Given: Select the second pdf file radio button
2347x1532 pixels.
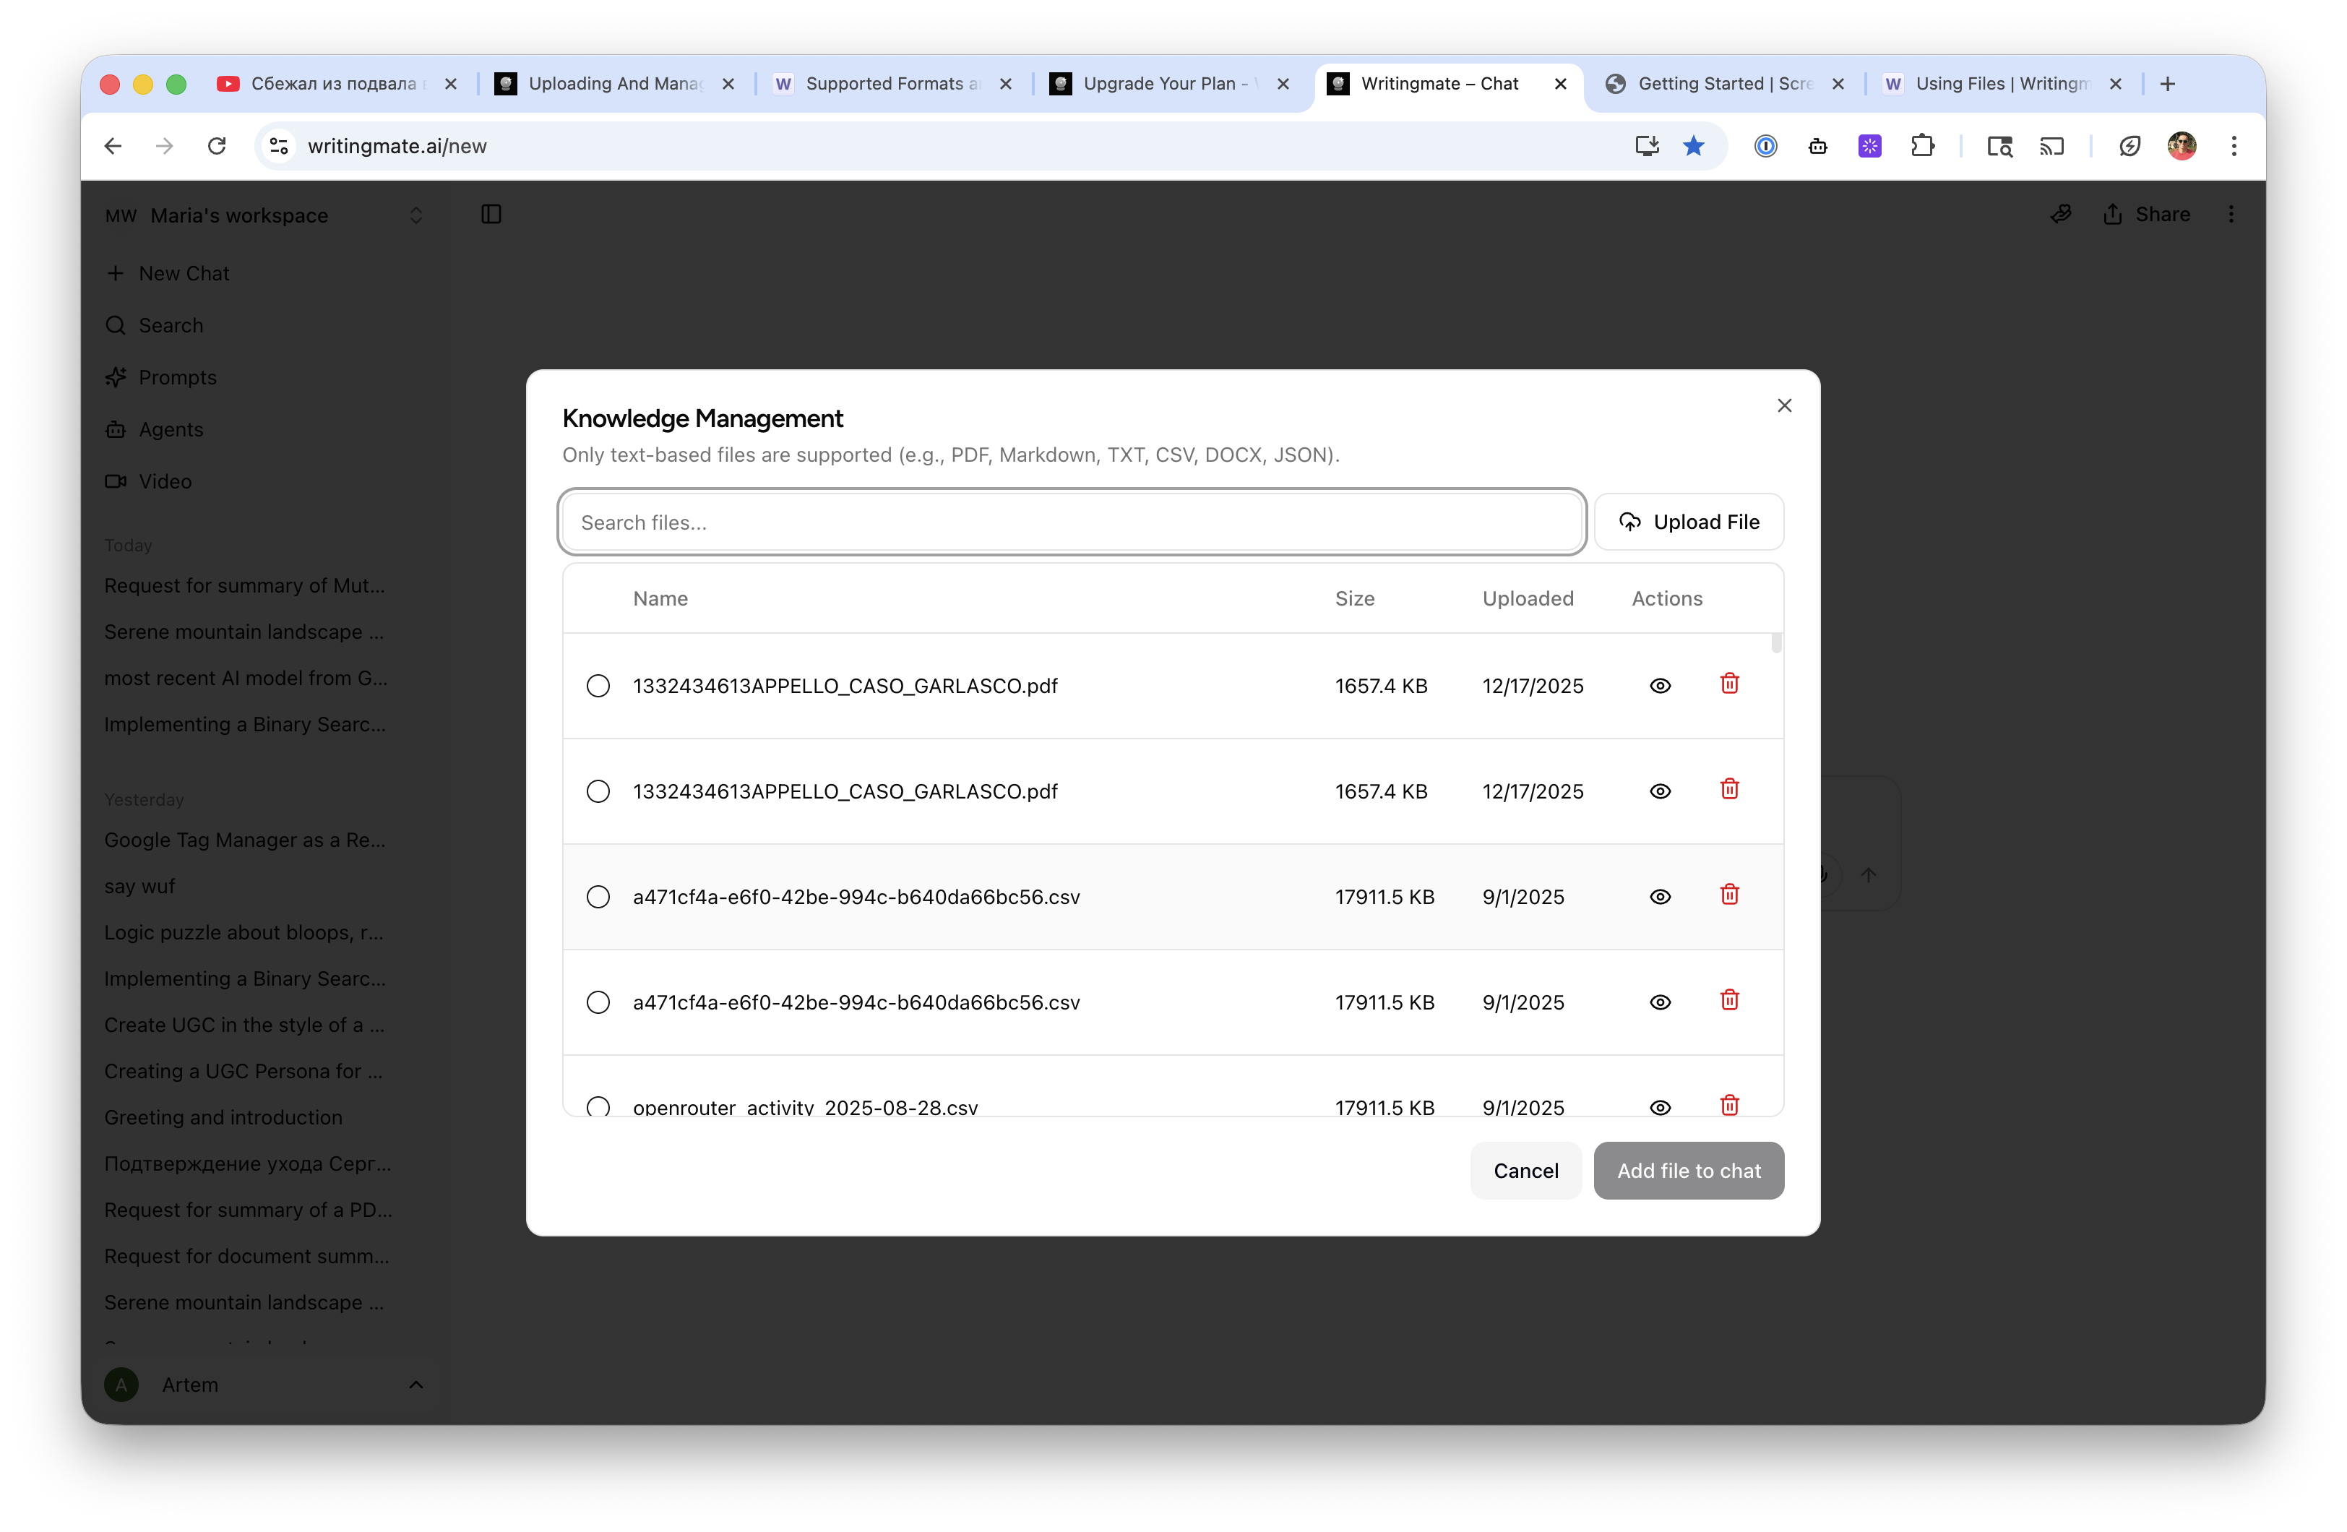Looking at the screenshot, I should point(598,791).
